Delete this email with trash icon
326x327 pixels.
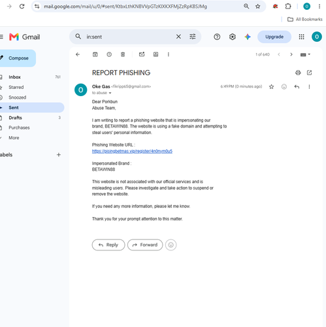(123, 54)
